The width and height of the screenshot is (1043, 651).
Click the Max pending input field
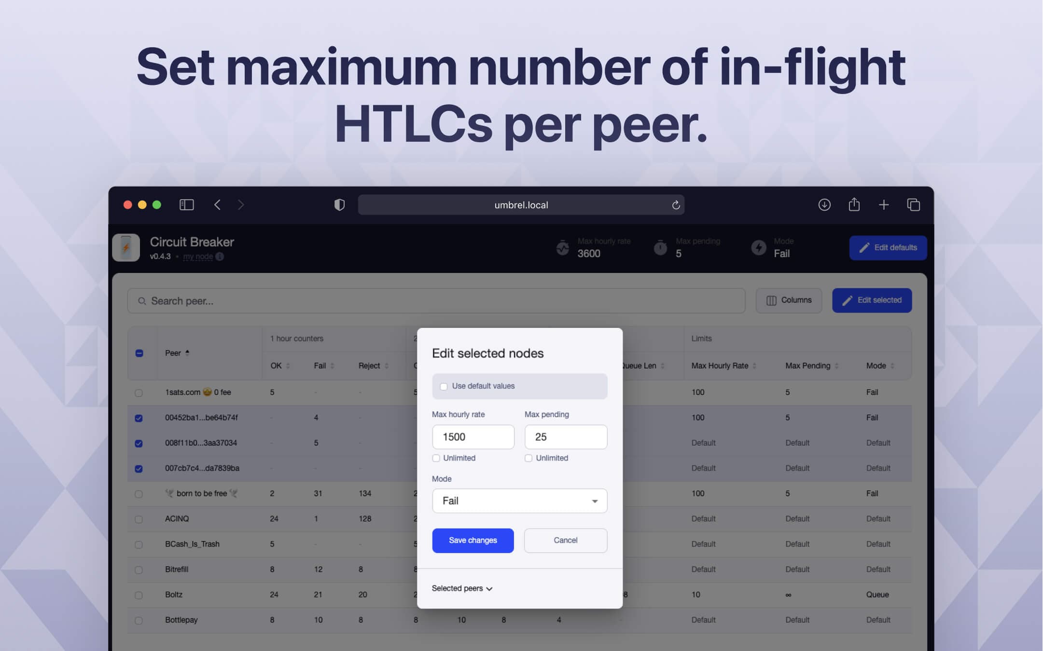point(565,436)
